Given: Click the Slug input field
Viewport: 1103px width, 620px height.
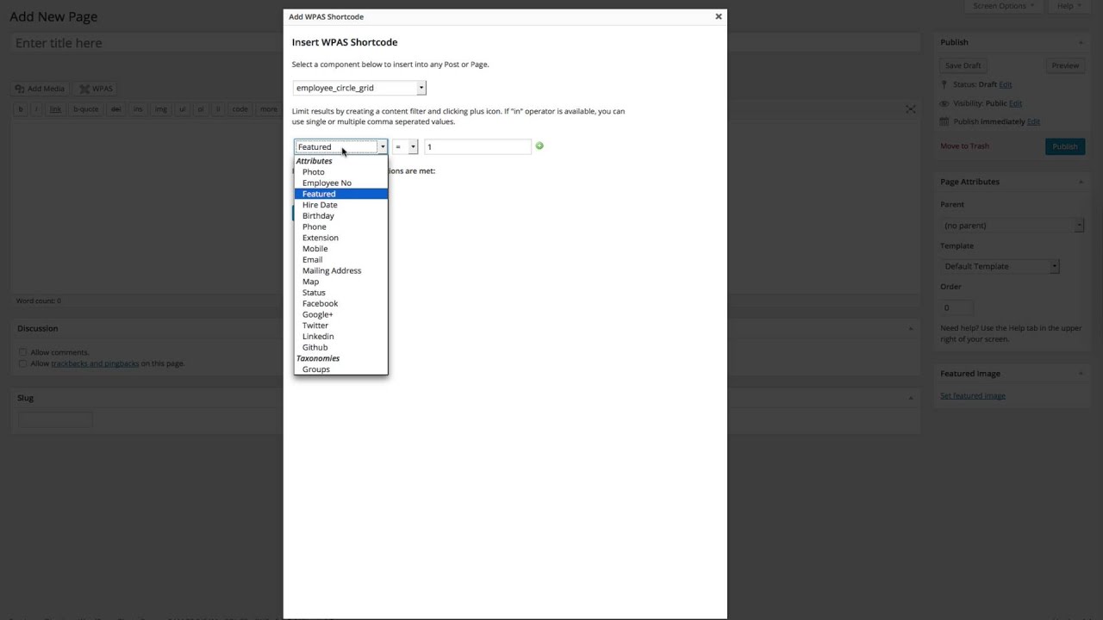Looking at the screenshot, I should 55,420.
